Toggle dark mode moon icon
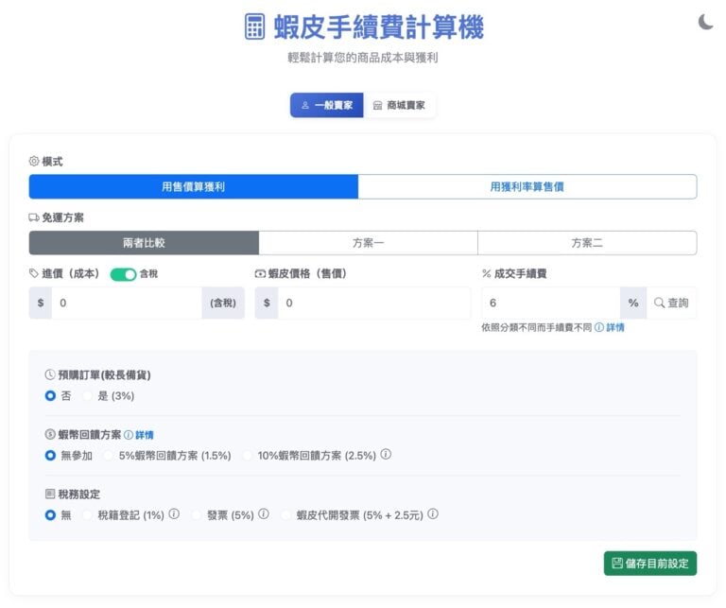Viewport: 726px width, 608px height. pyautogui.click(x=705, y=23)
